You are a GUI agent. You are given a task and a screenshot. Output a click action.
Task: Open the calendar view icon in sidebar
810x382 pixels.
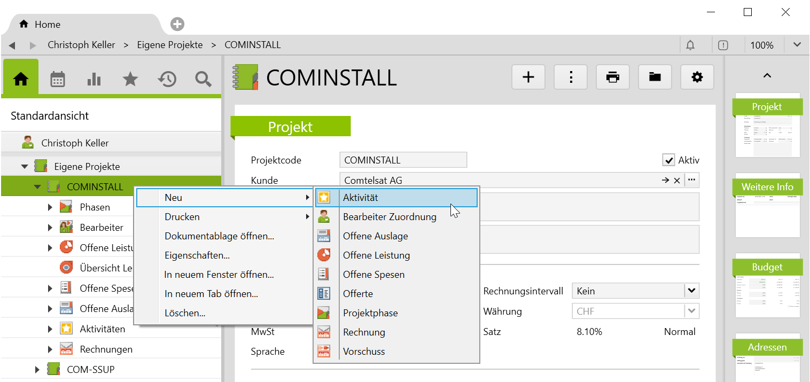[x=58, y=80]
